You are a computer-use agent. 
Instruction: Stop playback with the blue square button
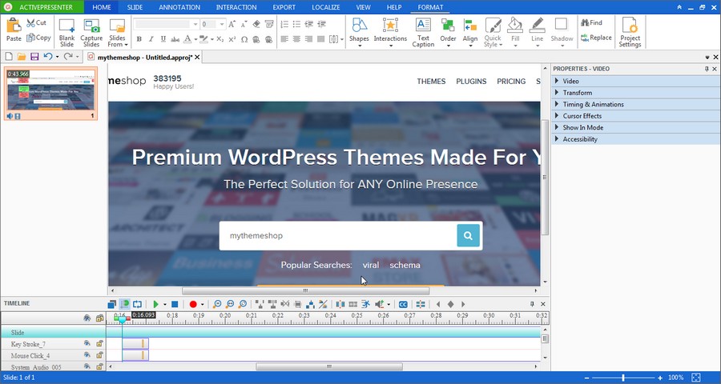point(175,304)
